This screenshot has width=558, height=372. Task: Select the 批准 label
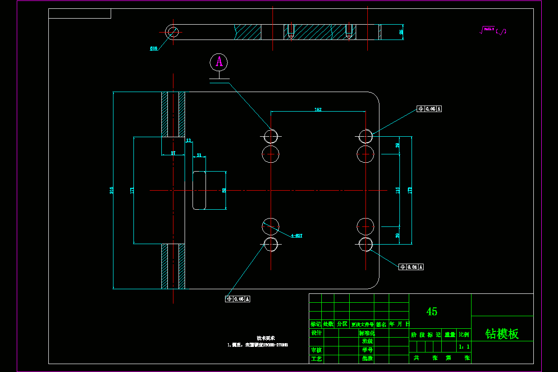coord(367,359)
